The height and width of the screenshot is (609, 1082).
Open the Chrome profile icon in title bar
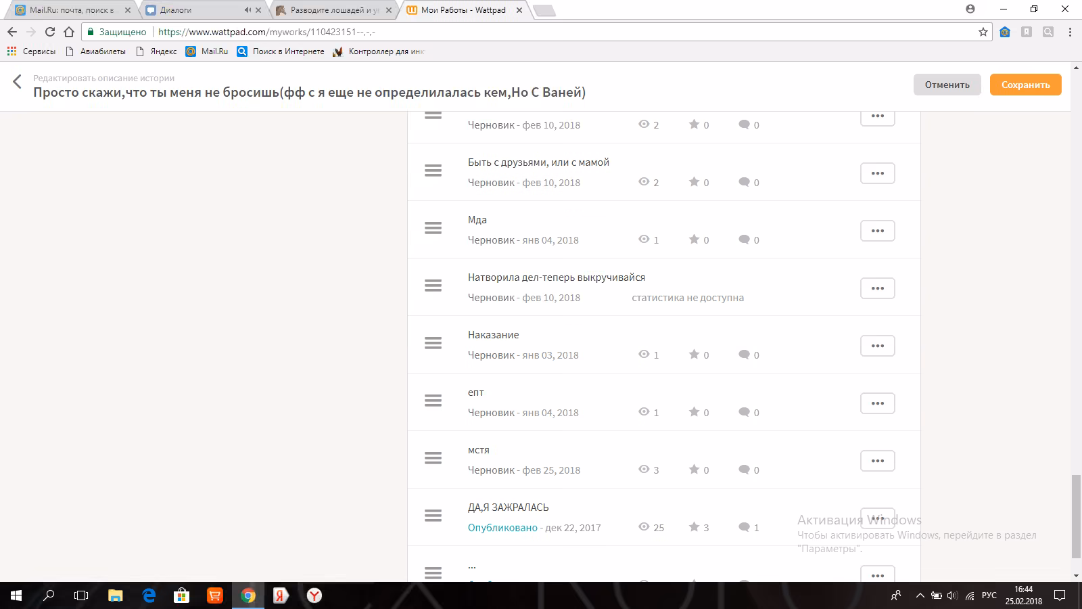tap(970, 9)
